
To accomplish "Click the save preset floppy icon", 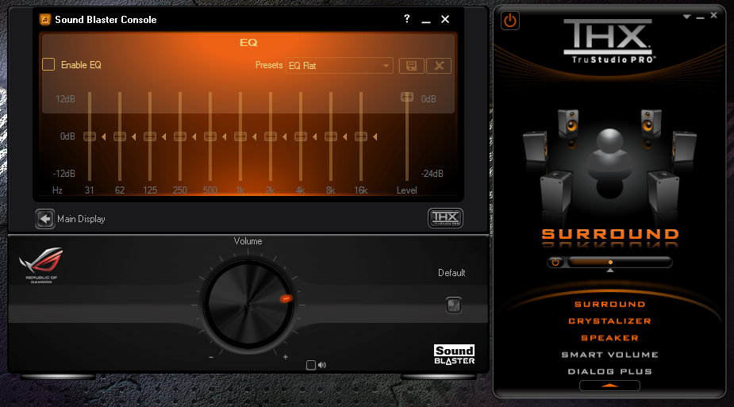I will pyautogui.click(x=412, y=66).
